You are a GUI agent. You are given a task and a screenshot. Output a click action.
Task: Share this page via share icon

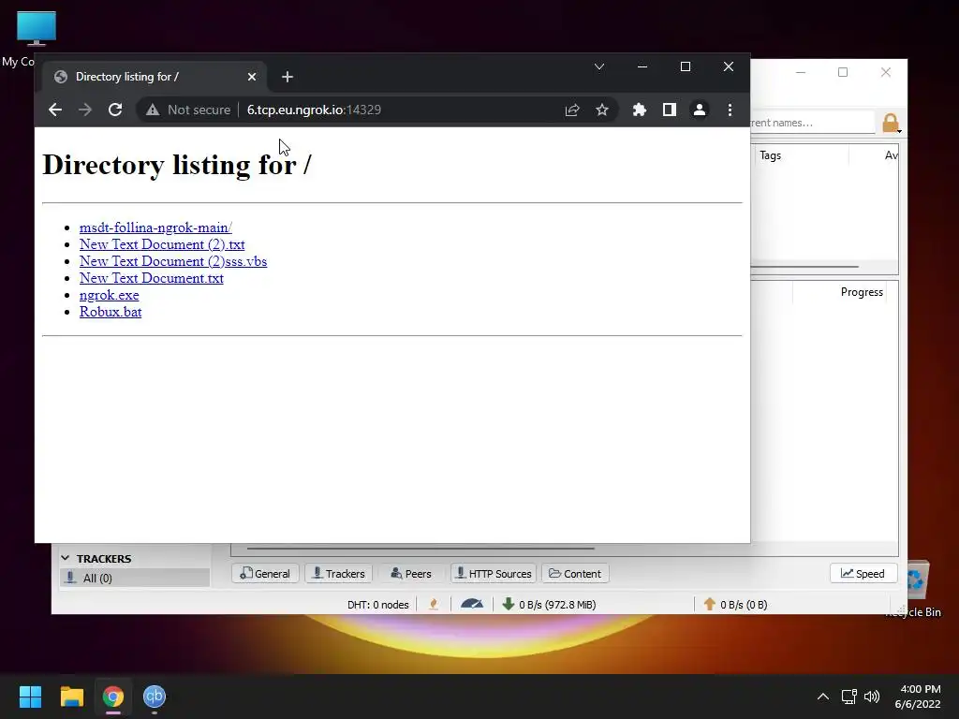572,110
